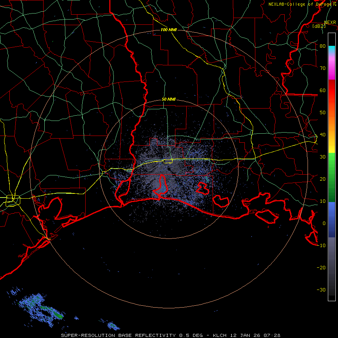The height and width of the screenshot is (338, 338).
Task: Click the green segment of the color bar
Action: click(332, 177)
